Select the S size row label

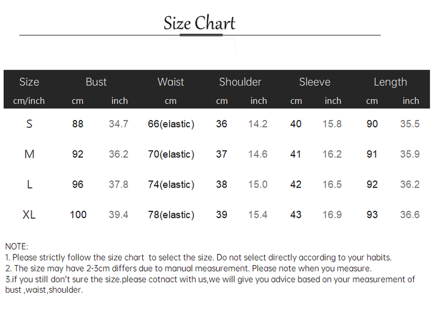click(29, 124)
